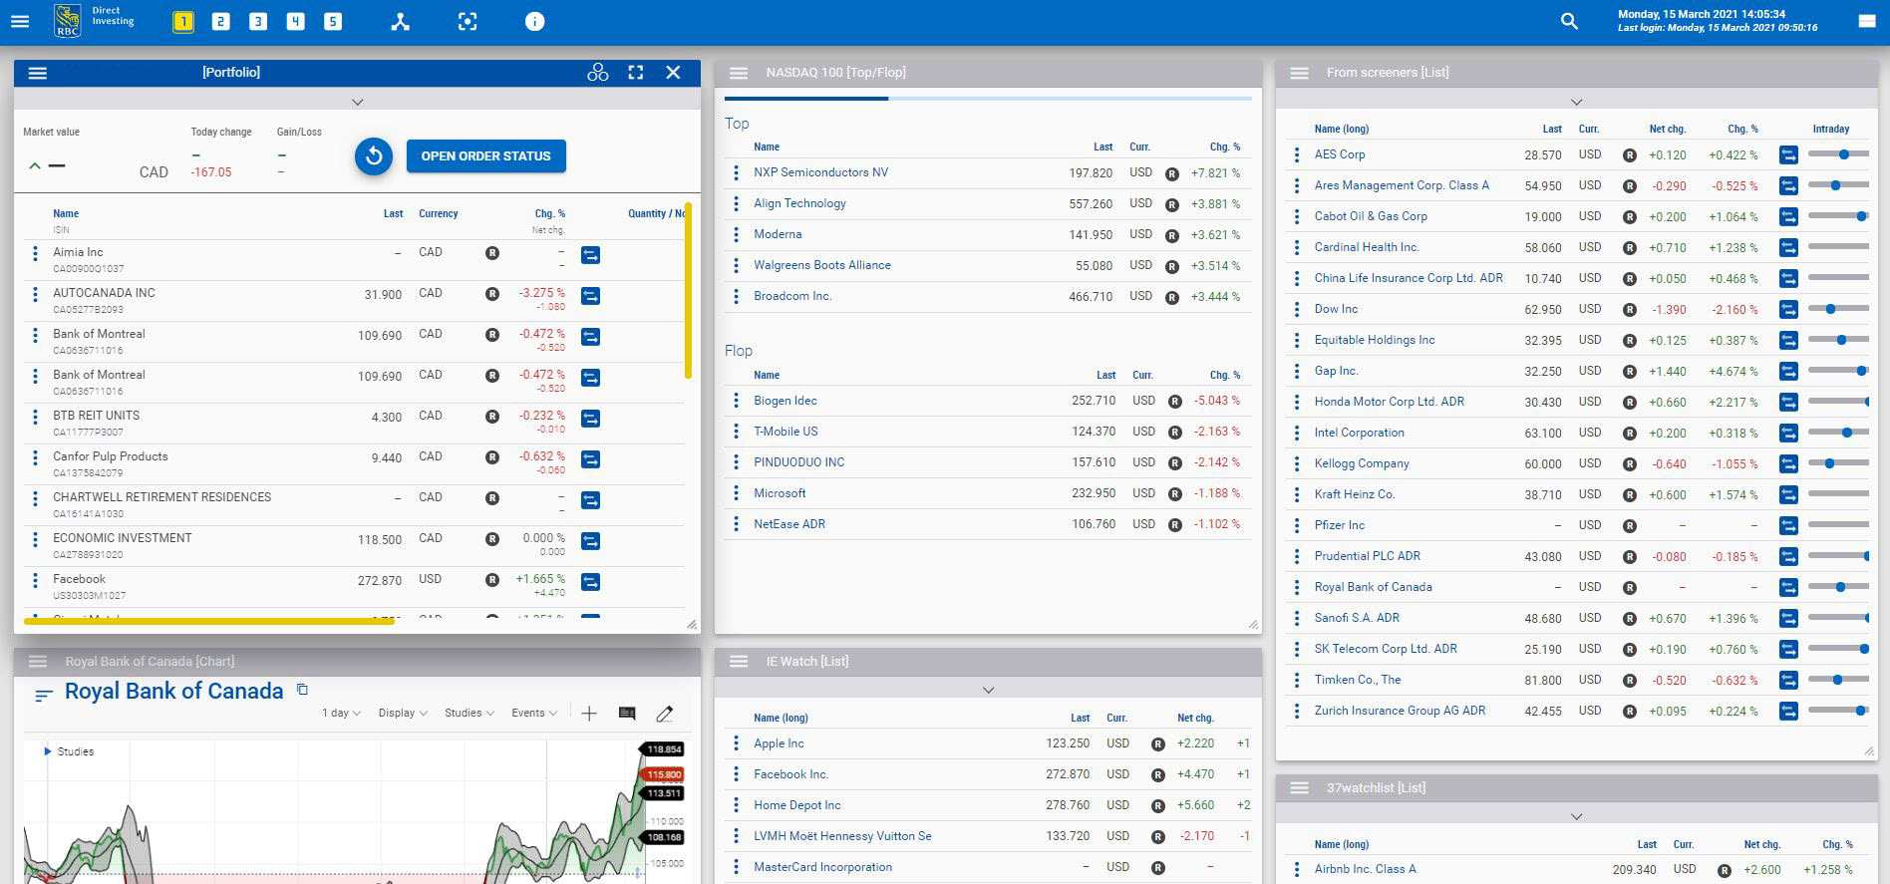This screenshot has height=884, width=1890.
Task: Click OPEN ORDER STATUS button
Action: click(x=485, y=156)
